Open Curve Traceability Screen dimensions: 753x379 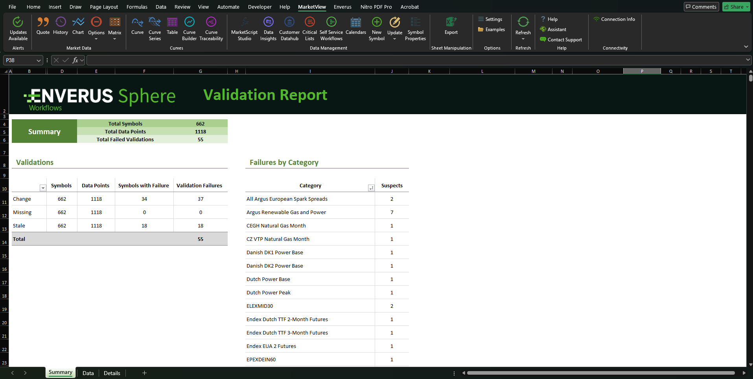click(211, 28)
